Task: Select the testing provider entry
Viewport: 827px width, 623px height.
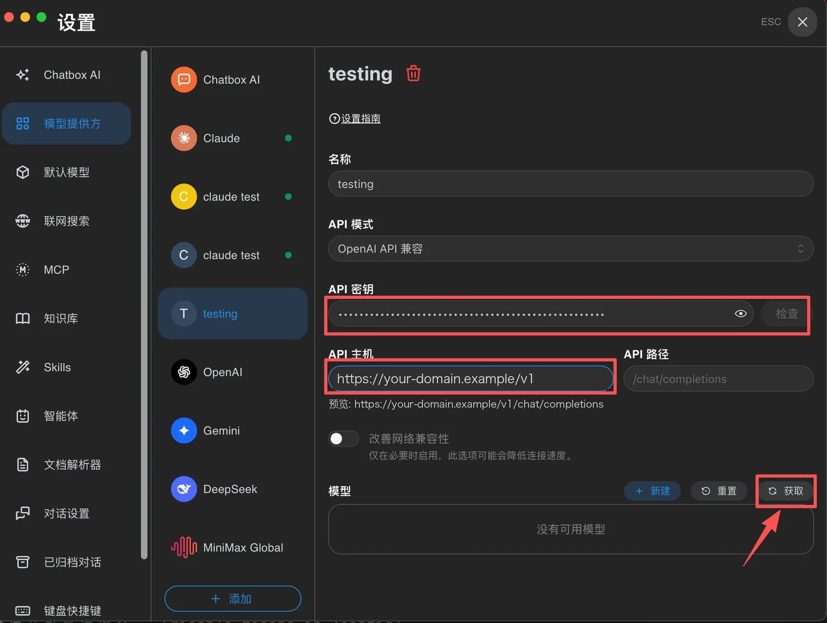Action: coord(233,314)
